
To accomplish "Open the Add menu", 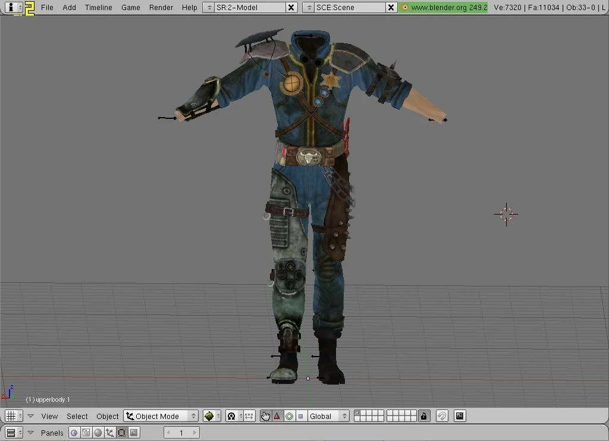I will click(69, 7).
